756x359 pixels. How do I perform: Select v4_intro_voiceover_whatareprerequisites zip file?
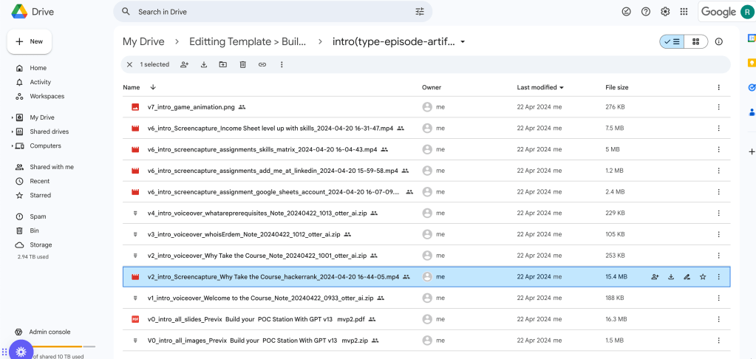[426, 213]
